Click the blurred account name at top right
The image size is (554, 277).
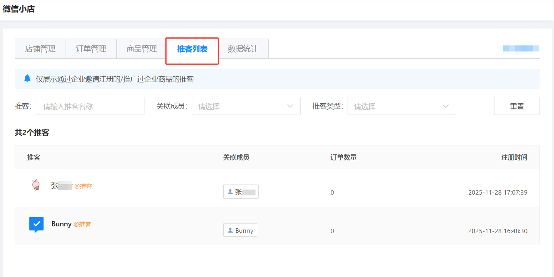coord(521,49)
